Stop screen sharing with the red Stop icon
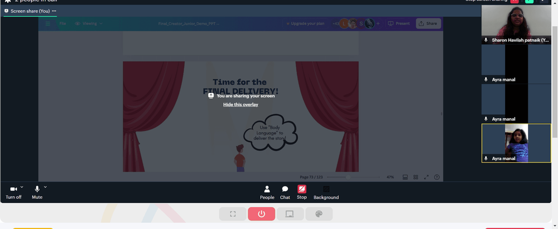Image resolution: width=558 pixels, height=229 pixels. click(x=302, y=189)
